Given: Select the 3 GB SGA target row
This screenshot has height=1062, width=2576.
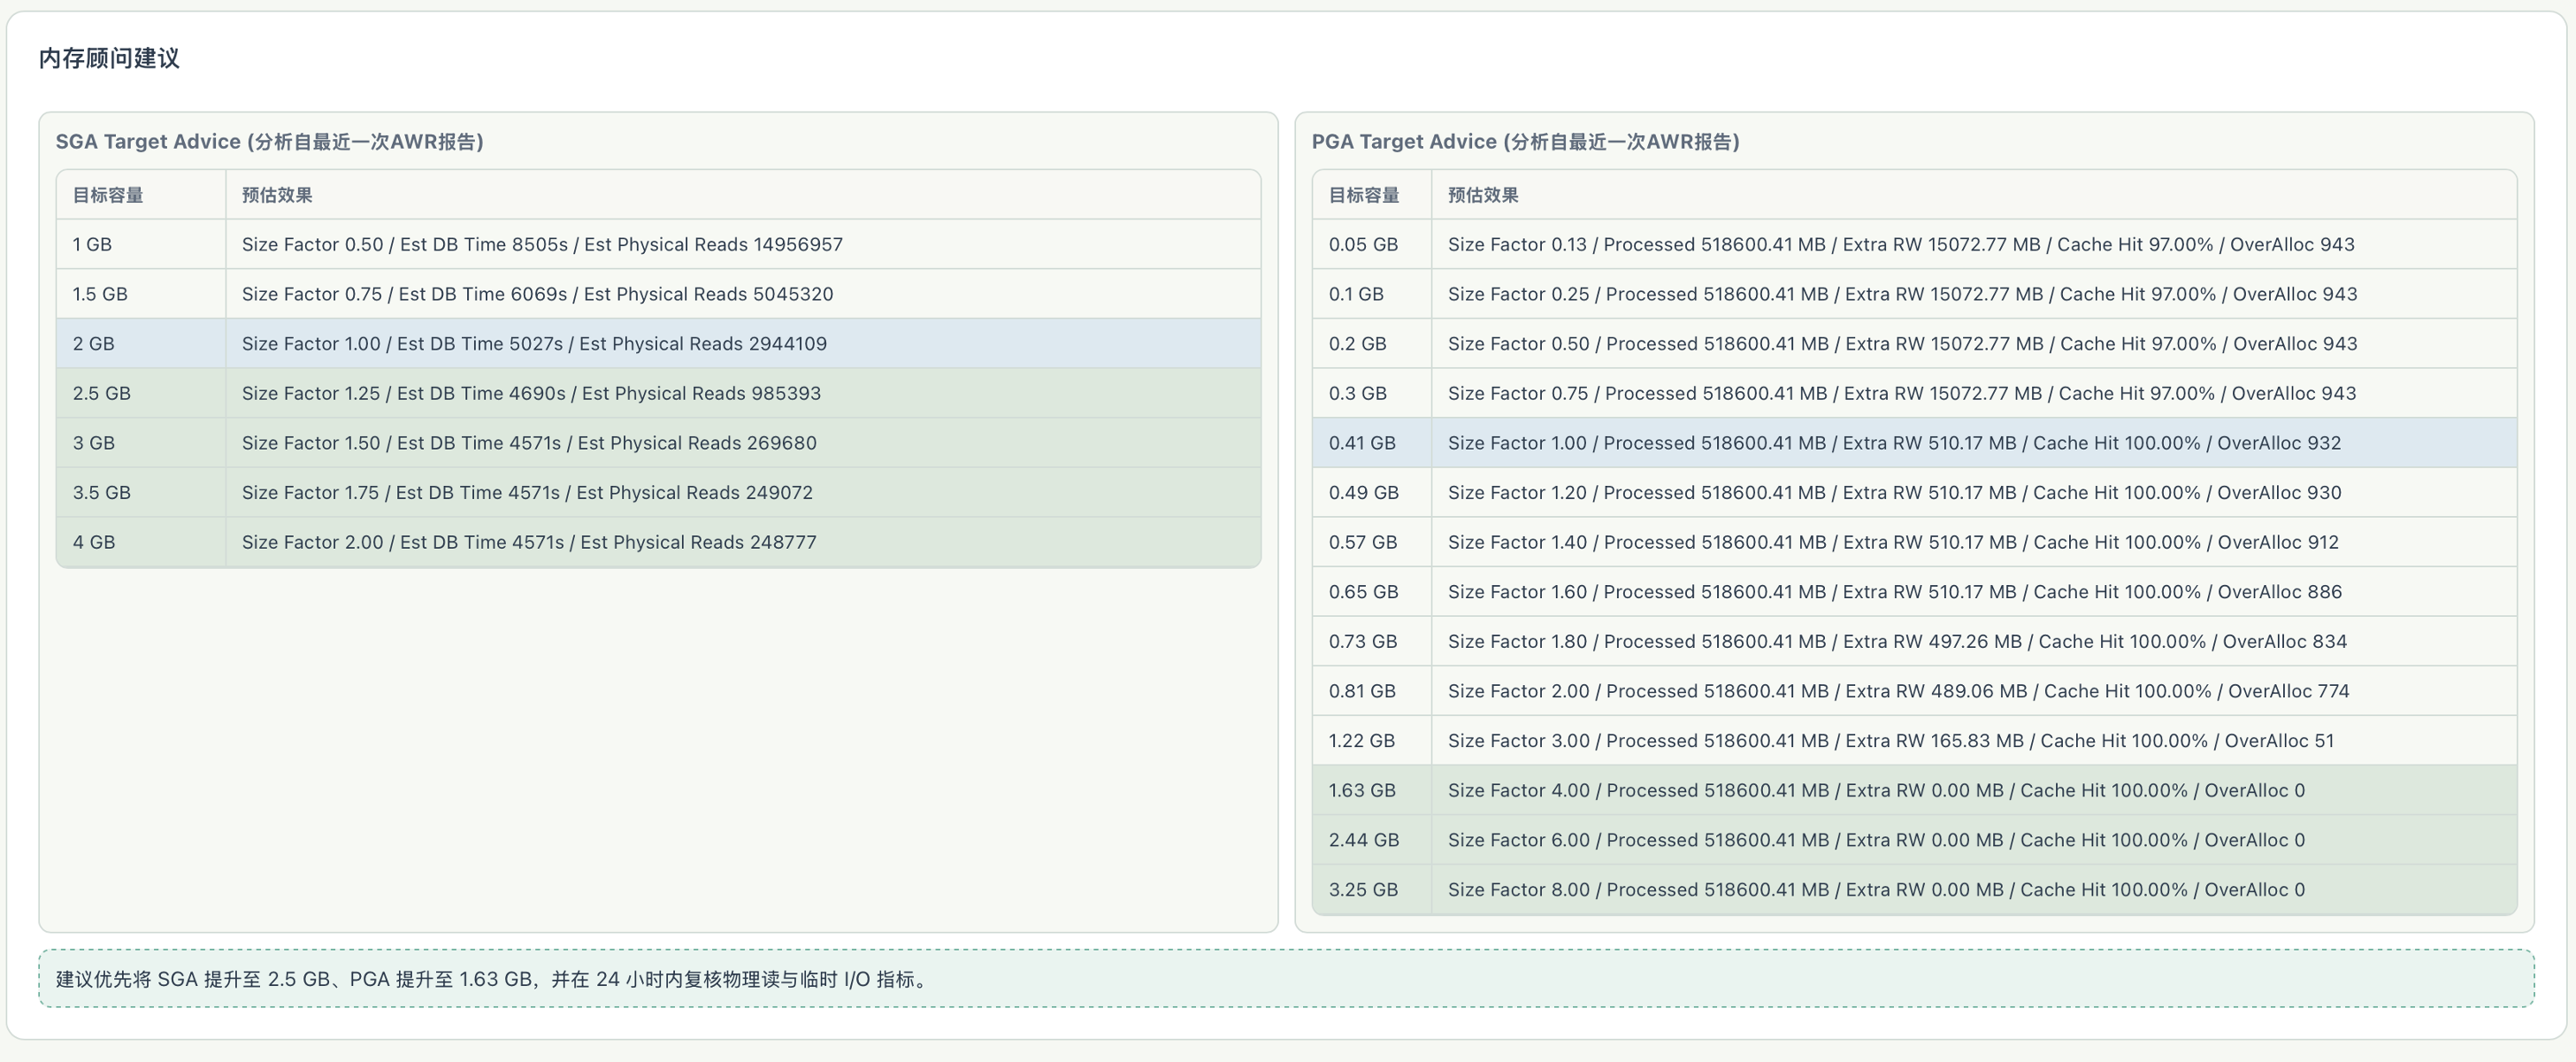Looking at the screenshot, I should coord(658,443).
